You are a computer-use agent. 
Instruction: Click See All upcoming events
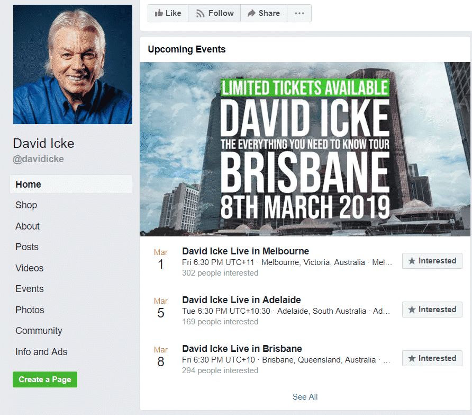(305, 397)
